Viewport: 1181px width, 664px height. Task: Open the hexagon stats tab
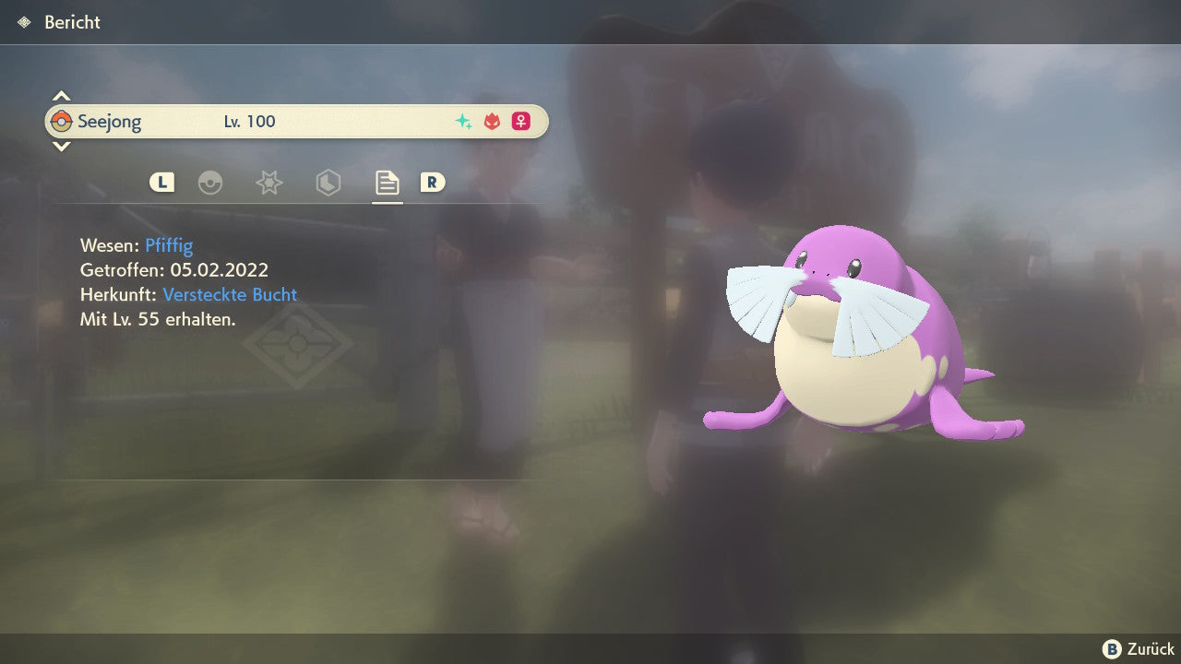pyautogui.click(x=328, y=183)
